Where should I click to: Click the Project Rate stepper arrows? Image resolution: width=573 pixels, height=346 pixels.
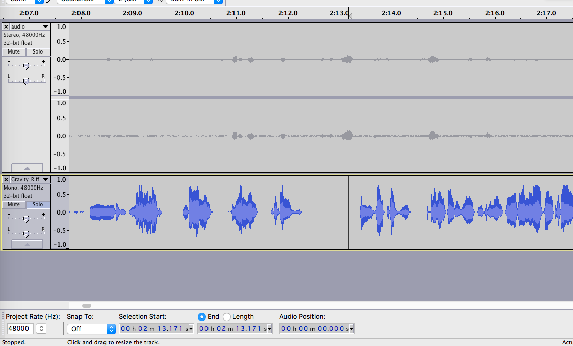coord(41,328)
